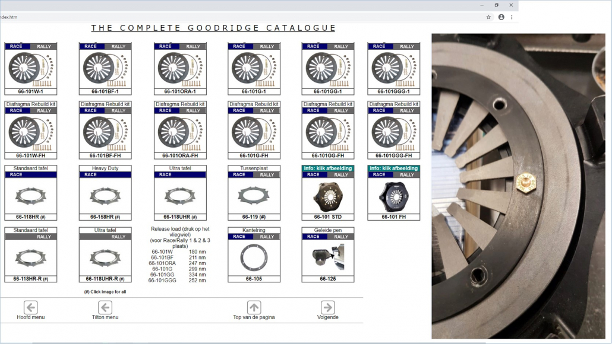612x344 pixels.
Task: Click the Complete Goodridge Catalogue heading link
Action: [x=213, y=28]
